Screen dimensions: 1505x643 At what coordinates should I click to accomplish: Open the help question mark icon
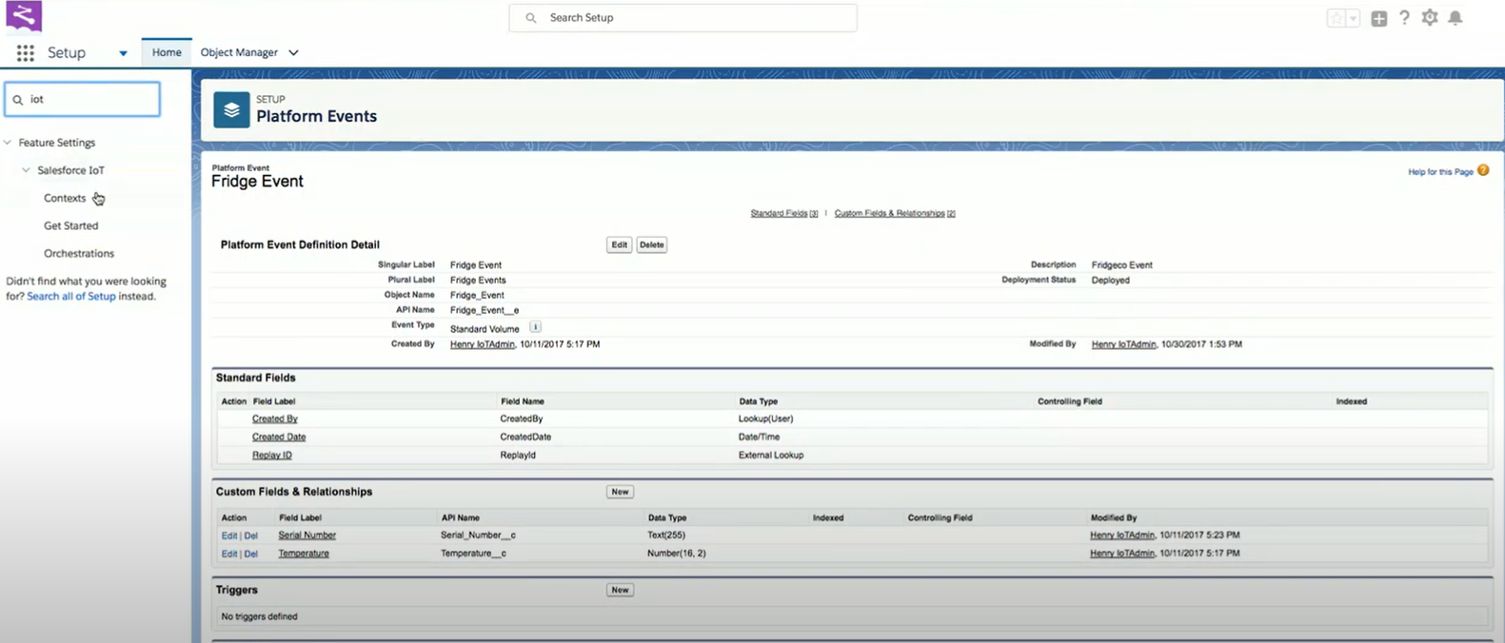1404,17
